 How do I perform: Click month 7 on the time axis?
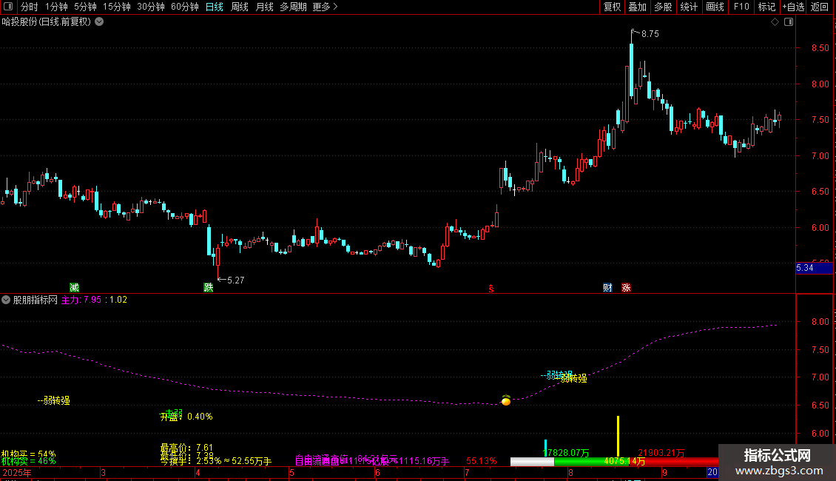coord(467,473)
